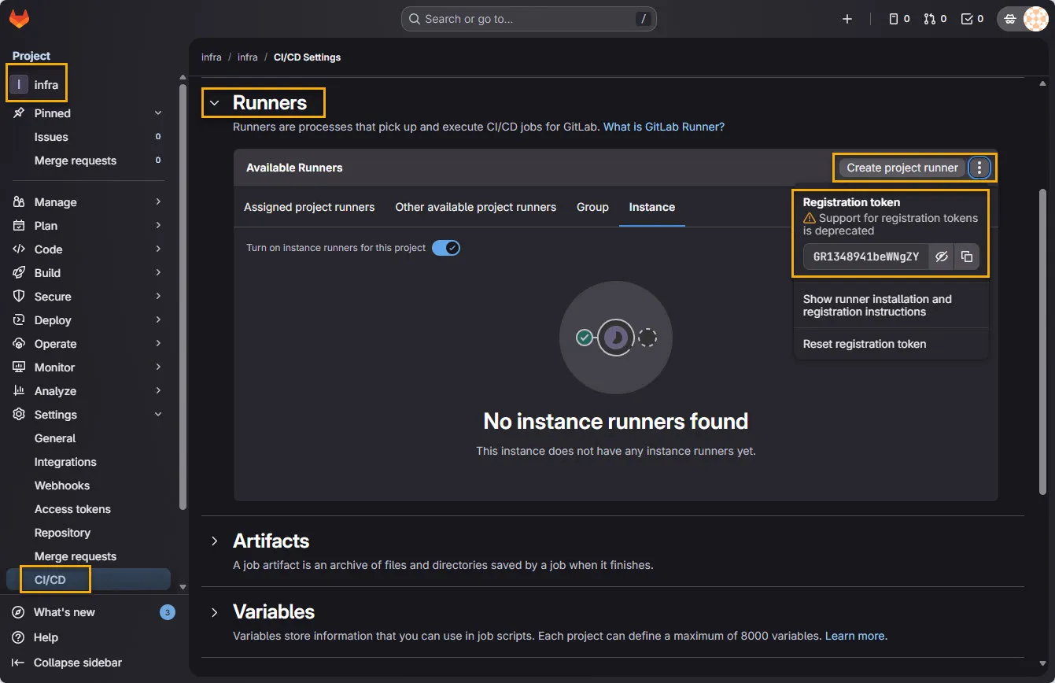1055x683 pixels.
Task: Switch to Other available project runners tab
Action: (476, 207)
